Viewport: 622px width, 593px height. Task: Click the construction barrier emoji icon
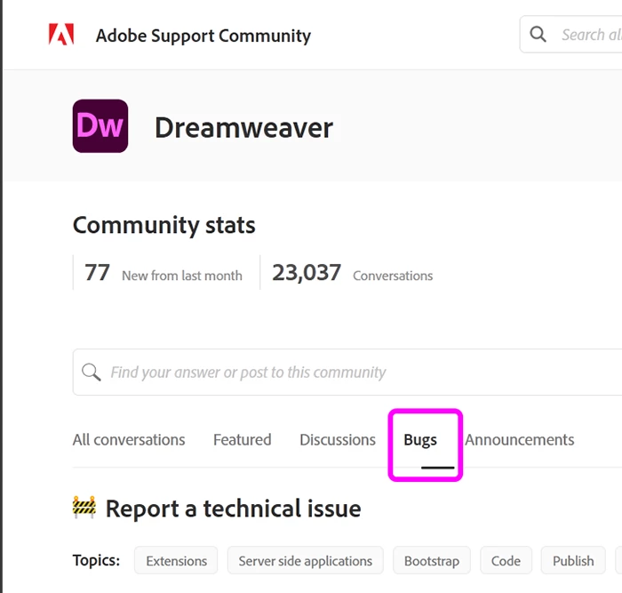[x=84, y=507]
